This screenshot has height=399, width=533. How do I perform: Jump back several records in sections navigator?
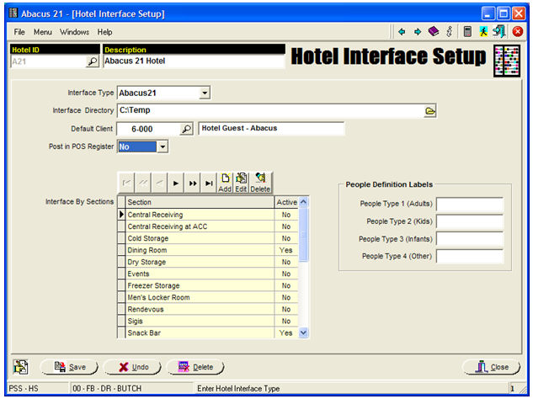point(143,184)
